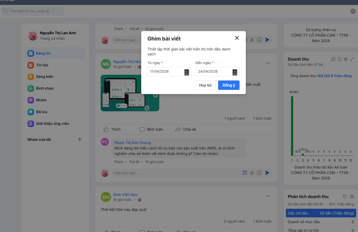Open Bình chọn via its green chart icon

click(31, 88)
